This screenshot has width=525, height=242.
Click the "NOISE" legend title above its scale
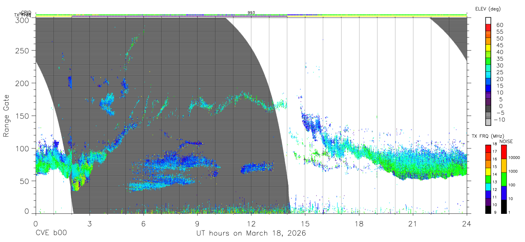(x=506, y=141)
